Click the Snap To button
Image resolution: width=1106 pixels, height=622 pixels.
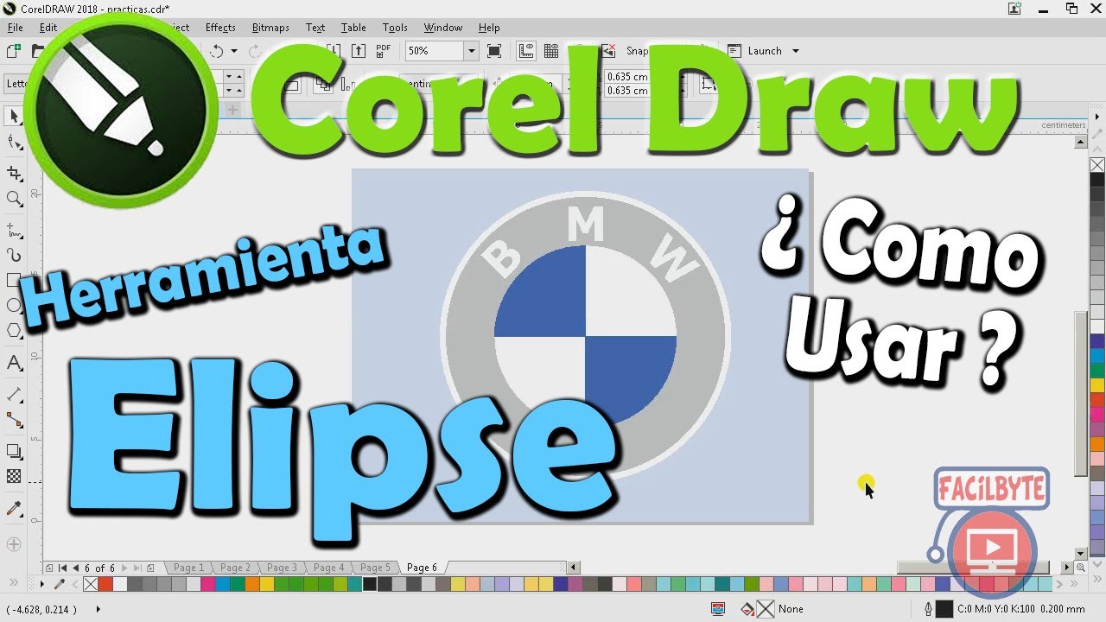click(x=638, y=51)
